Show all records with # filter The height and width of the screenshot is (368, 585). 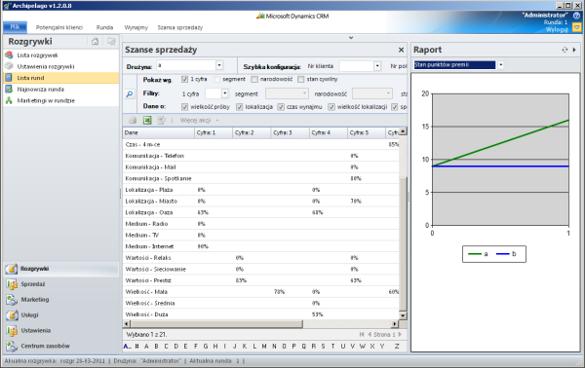pos(136,347)
